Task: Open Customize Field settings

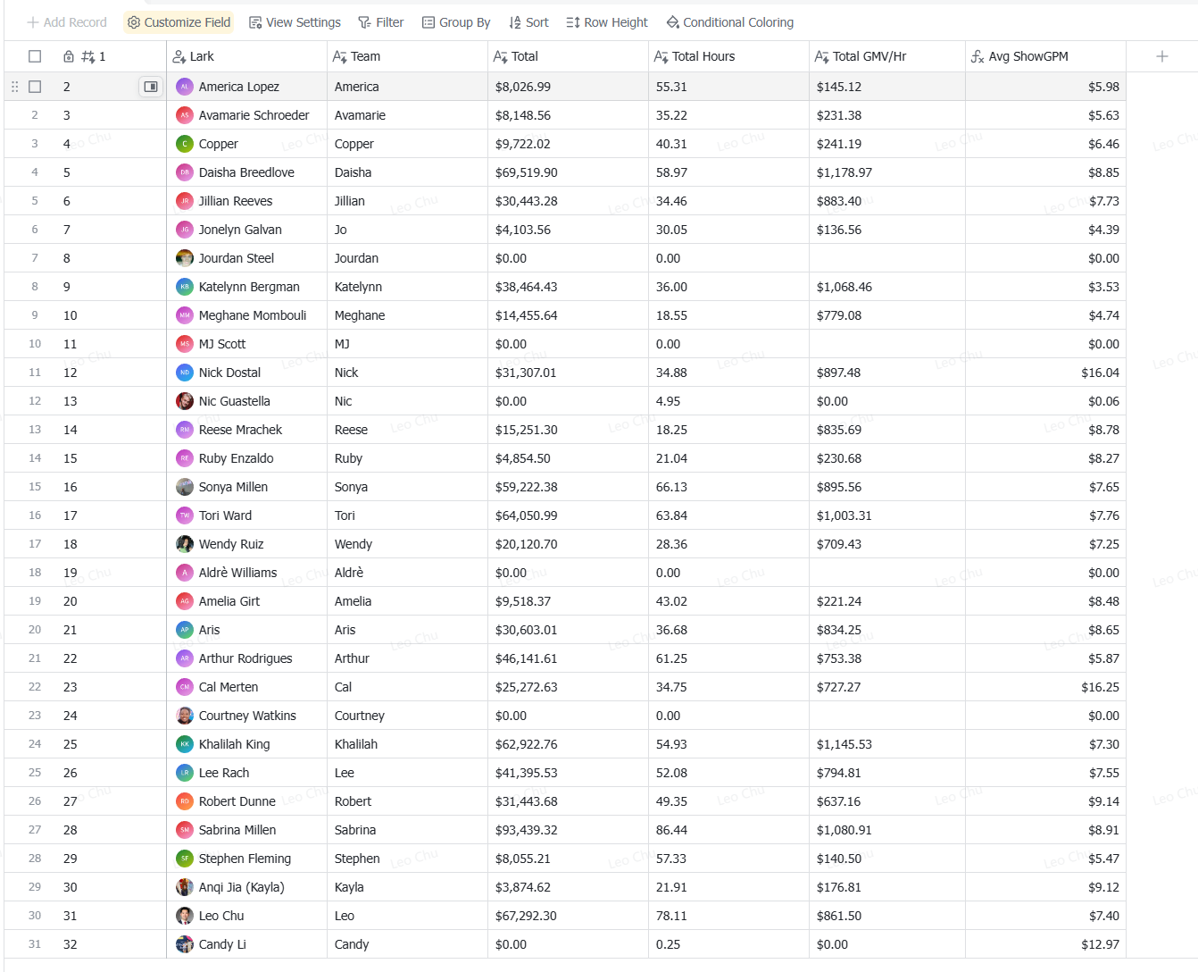Action: pyautogui.click(x=179, y=22)
